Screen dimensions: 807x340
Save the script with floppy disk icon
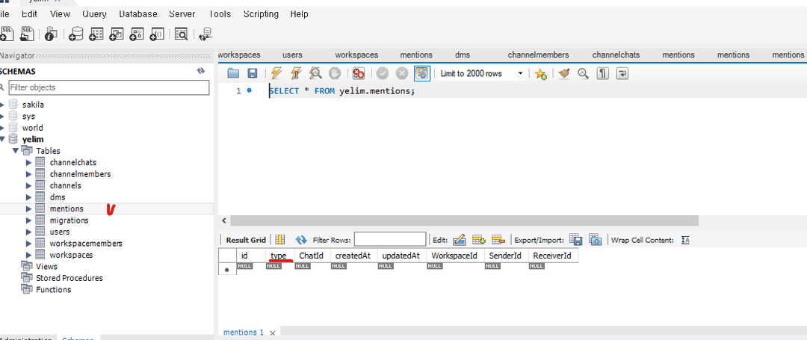coord(253,73)
